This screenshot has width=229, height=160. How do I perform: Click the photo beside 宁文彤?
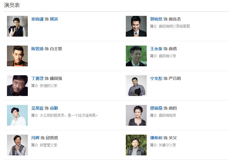coord(136,86)
